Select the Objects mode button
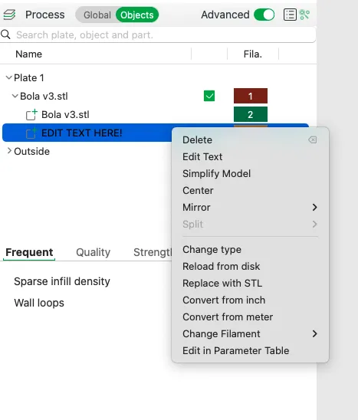This screenshot has width=358, height=420. pos(137,15)
